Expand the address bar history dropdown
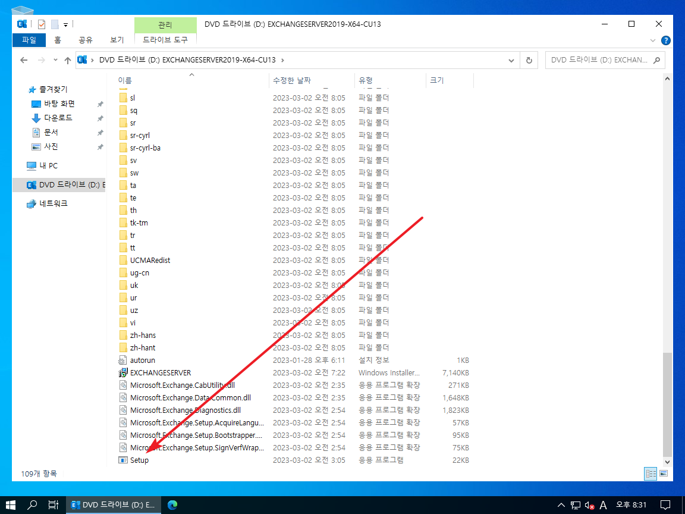 [511, 60]
